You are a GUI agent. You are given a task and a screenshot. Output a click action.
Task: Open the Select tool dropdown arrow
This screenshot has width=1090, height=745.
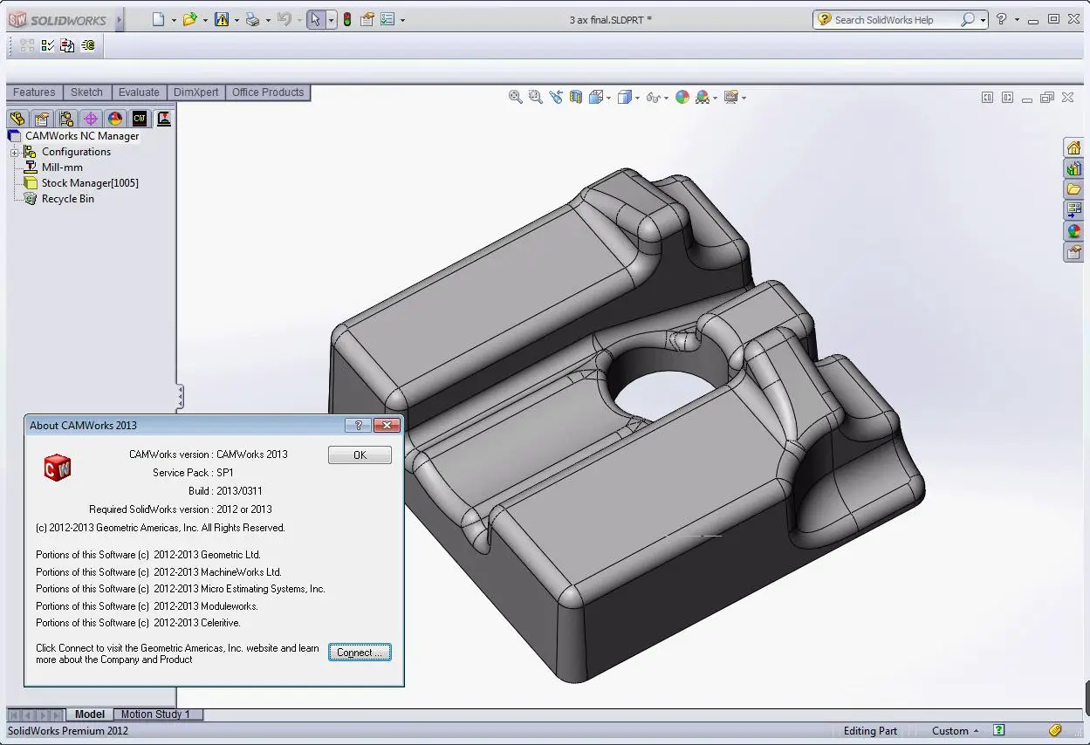(332, 20)
